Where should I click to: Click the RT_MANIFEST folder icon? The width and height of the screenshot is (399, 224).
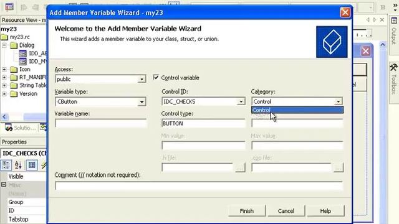pyautogui.click(x=14, y=77)
